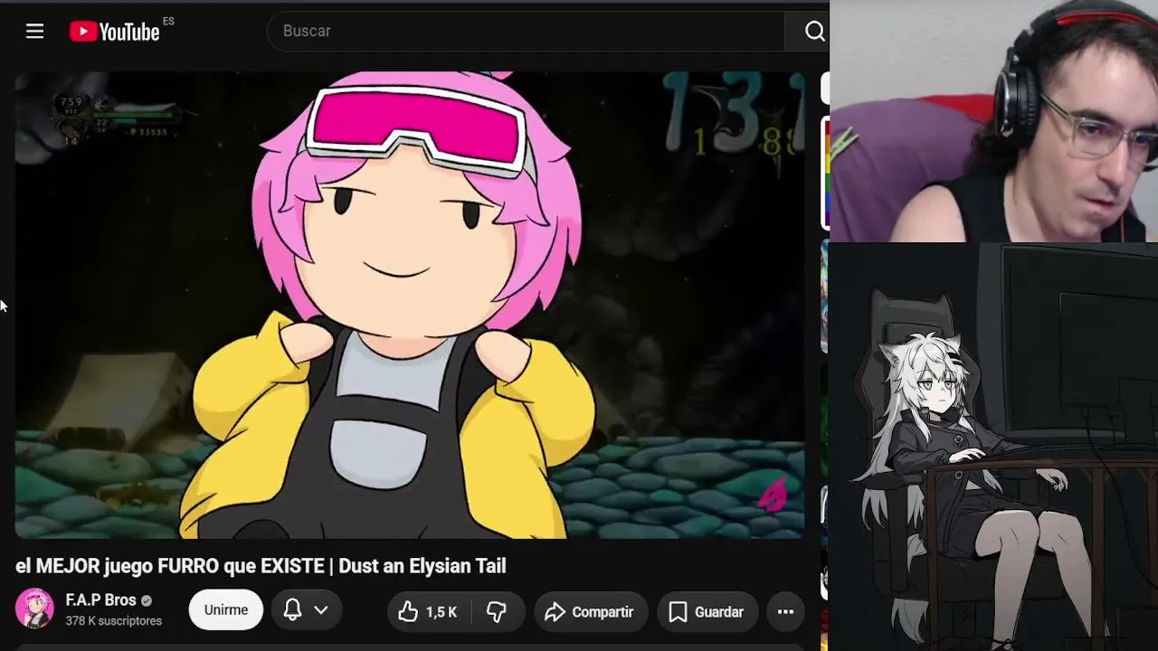Expand notification options chevron
1158x651 pixels.
pos(321,610)
